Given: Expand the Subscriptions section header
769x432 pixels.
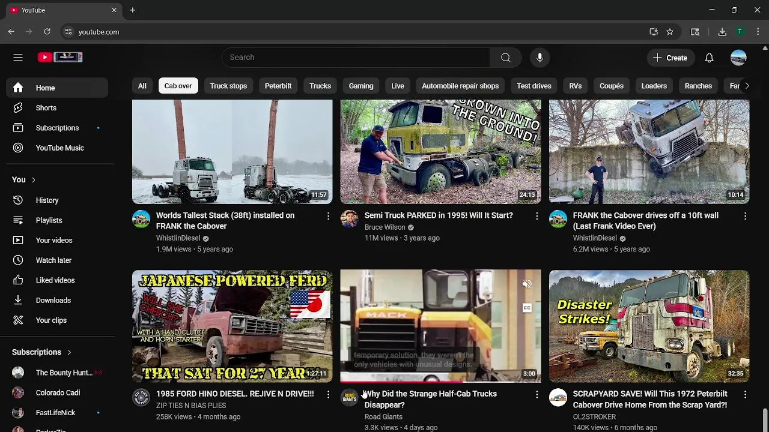Looking at the screenshot, I should click(41, 352).
